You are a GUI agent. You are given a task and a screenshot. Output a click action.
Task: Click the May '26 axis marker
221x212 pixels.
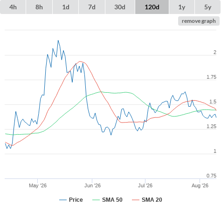38,185
